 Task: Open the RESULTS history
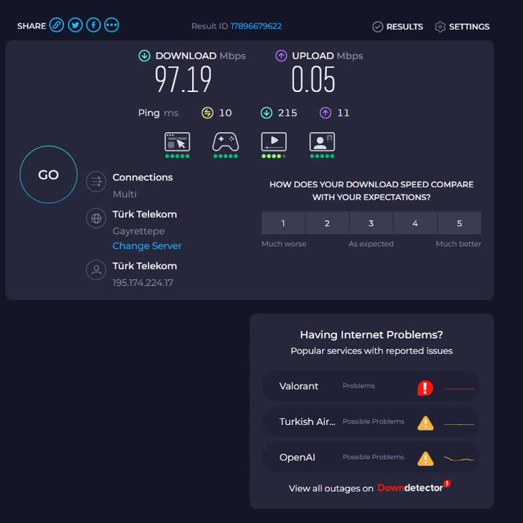pyautogui.click(x=398, y=27)
